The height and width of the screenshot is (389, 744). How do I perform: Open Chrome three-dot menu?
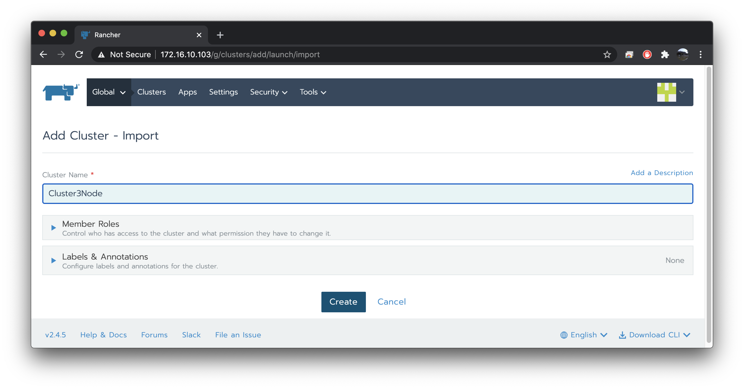click(700, 54)
